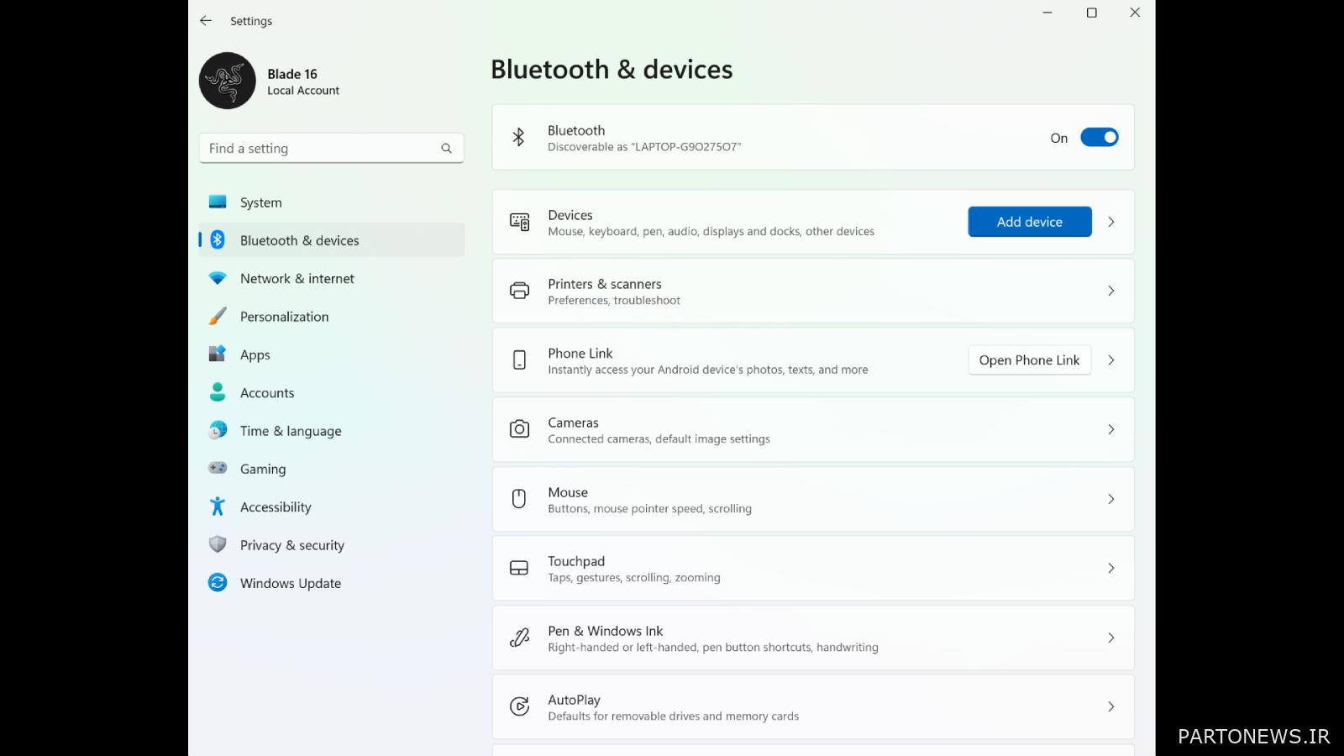Expand the Devices row chevron
The width and height of the screenshot is (1344, 756).
point(1110,222)
